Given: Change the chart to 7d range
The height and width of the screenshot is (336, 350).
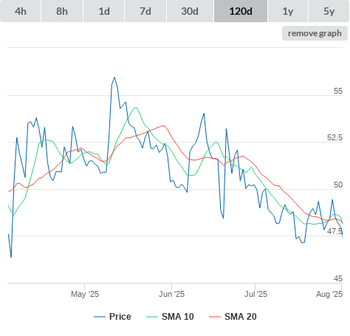Looking at the screenshot, I should [145, 11].
